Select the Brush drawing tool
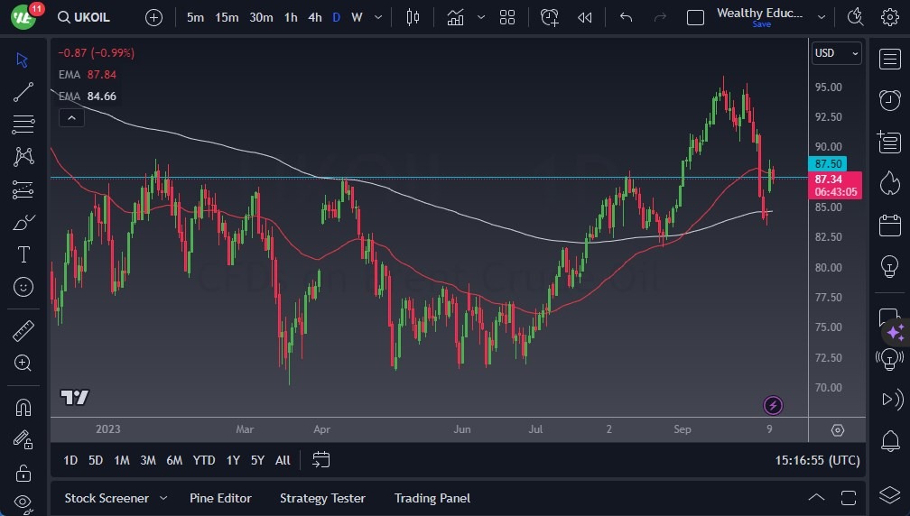The image size is (910, 516). [23, 222]
